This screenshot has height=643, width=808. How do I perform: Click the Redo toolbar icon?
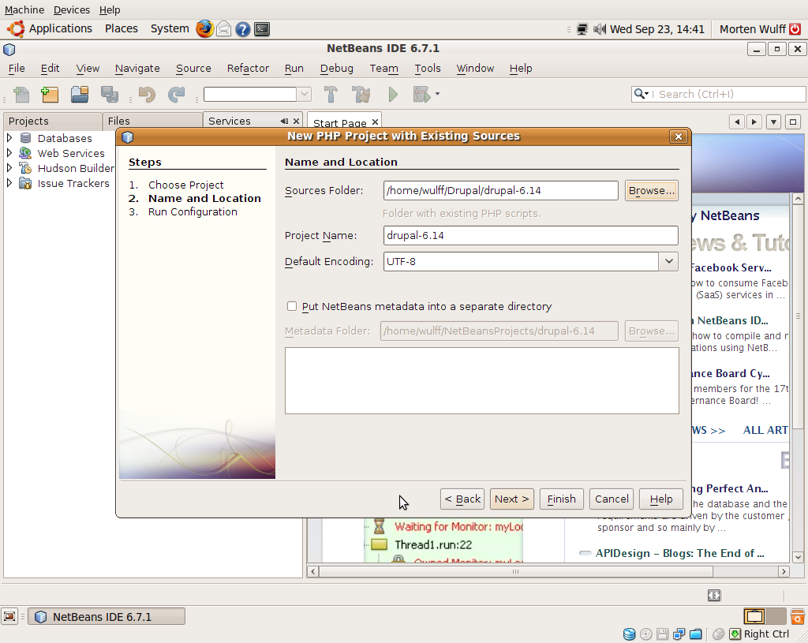176,95
